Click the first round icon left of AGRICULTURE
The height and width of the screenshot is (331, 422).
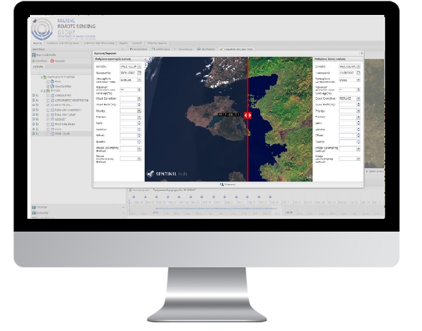tap(34, 95)
